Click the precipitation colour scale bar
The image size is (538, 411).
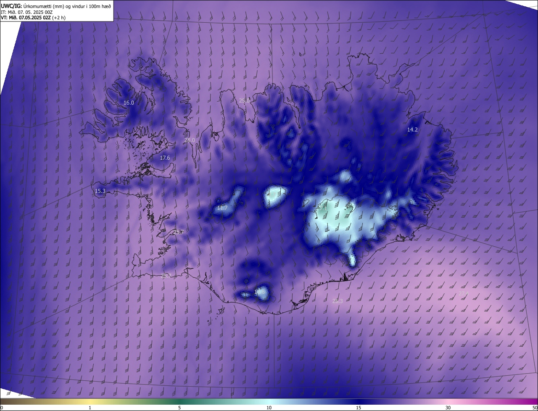(x=269, y=401)
